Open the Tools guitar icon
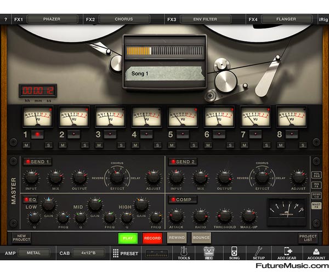This screenshot has width=329, height=274. tap(184, 253)
